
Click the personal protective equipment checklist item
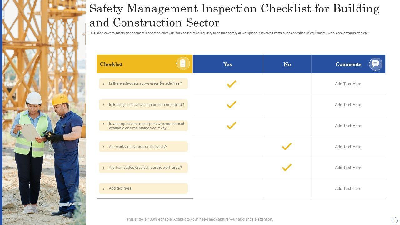146,126
